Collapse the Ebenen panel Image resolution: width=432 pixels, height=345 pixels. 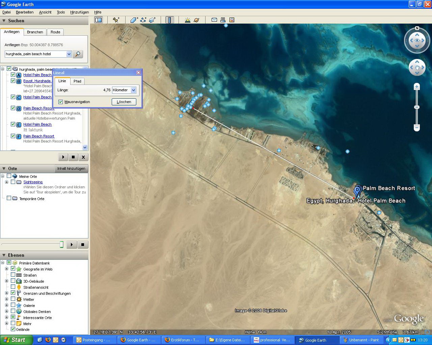[x=4, y=255]
